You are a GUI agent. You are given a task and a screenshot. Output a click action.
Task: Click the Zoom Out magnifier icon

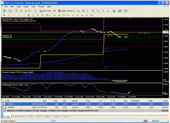click(x=98, y=11)
